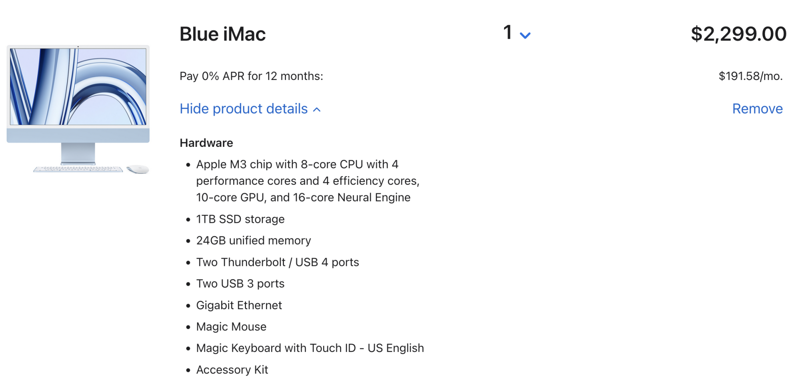Click the blue chevron next to quantity
Image resolution: width=800 pixels, height=384 pixels.
[525, 36]
